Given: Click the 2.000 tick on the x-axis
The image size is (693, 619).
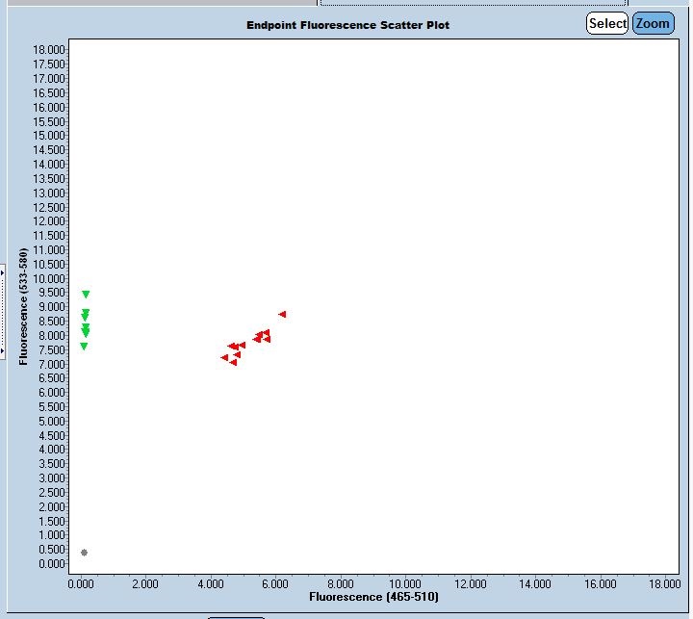Looking at the screenshot, I should [145, 583].
